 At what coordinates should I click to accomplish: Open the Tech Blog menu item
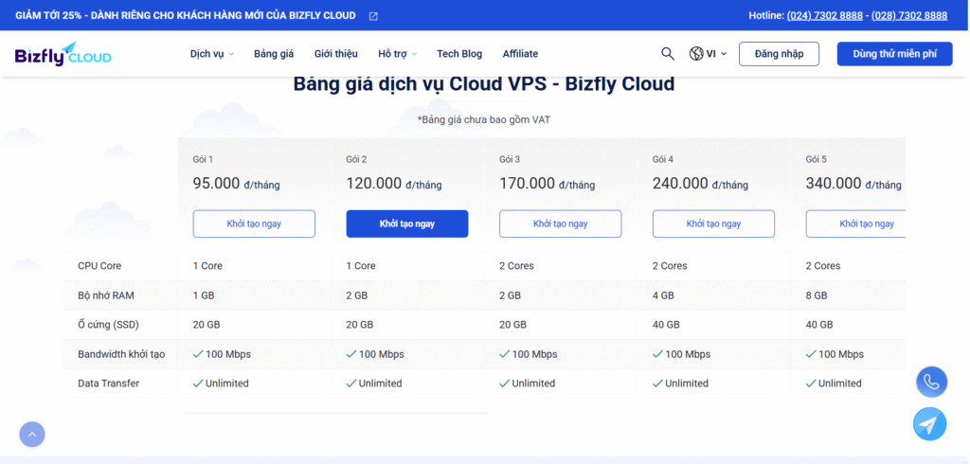pyautogui.click(x=459, y=54)
